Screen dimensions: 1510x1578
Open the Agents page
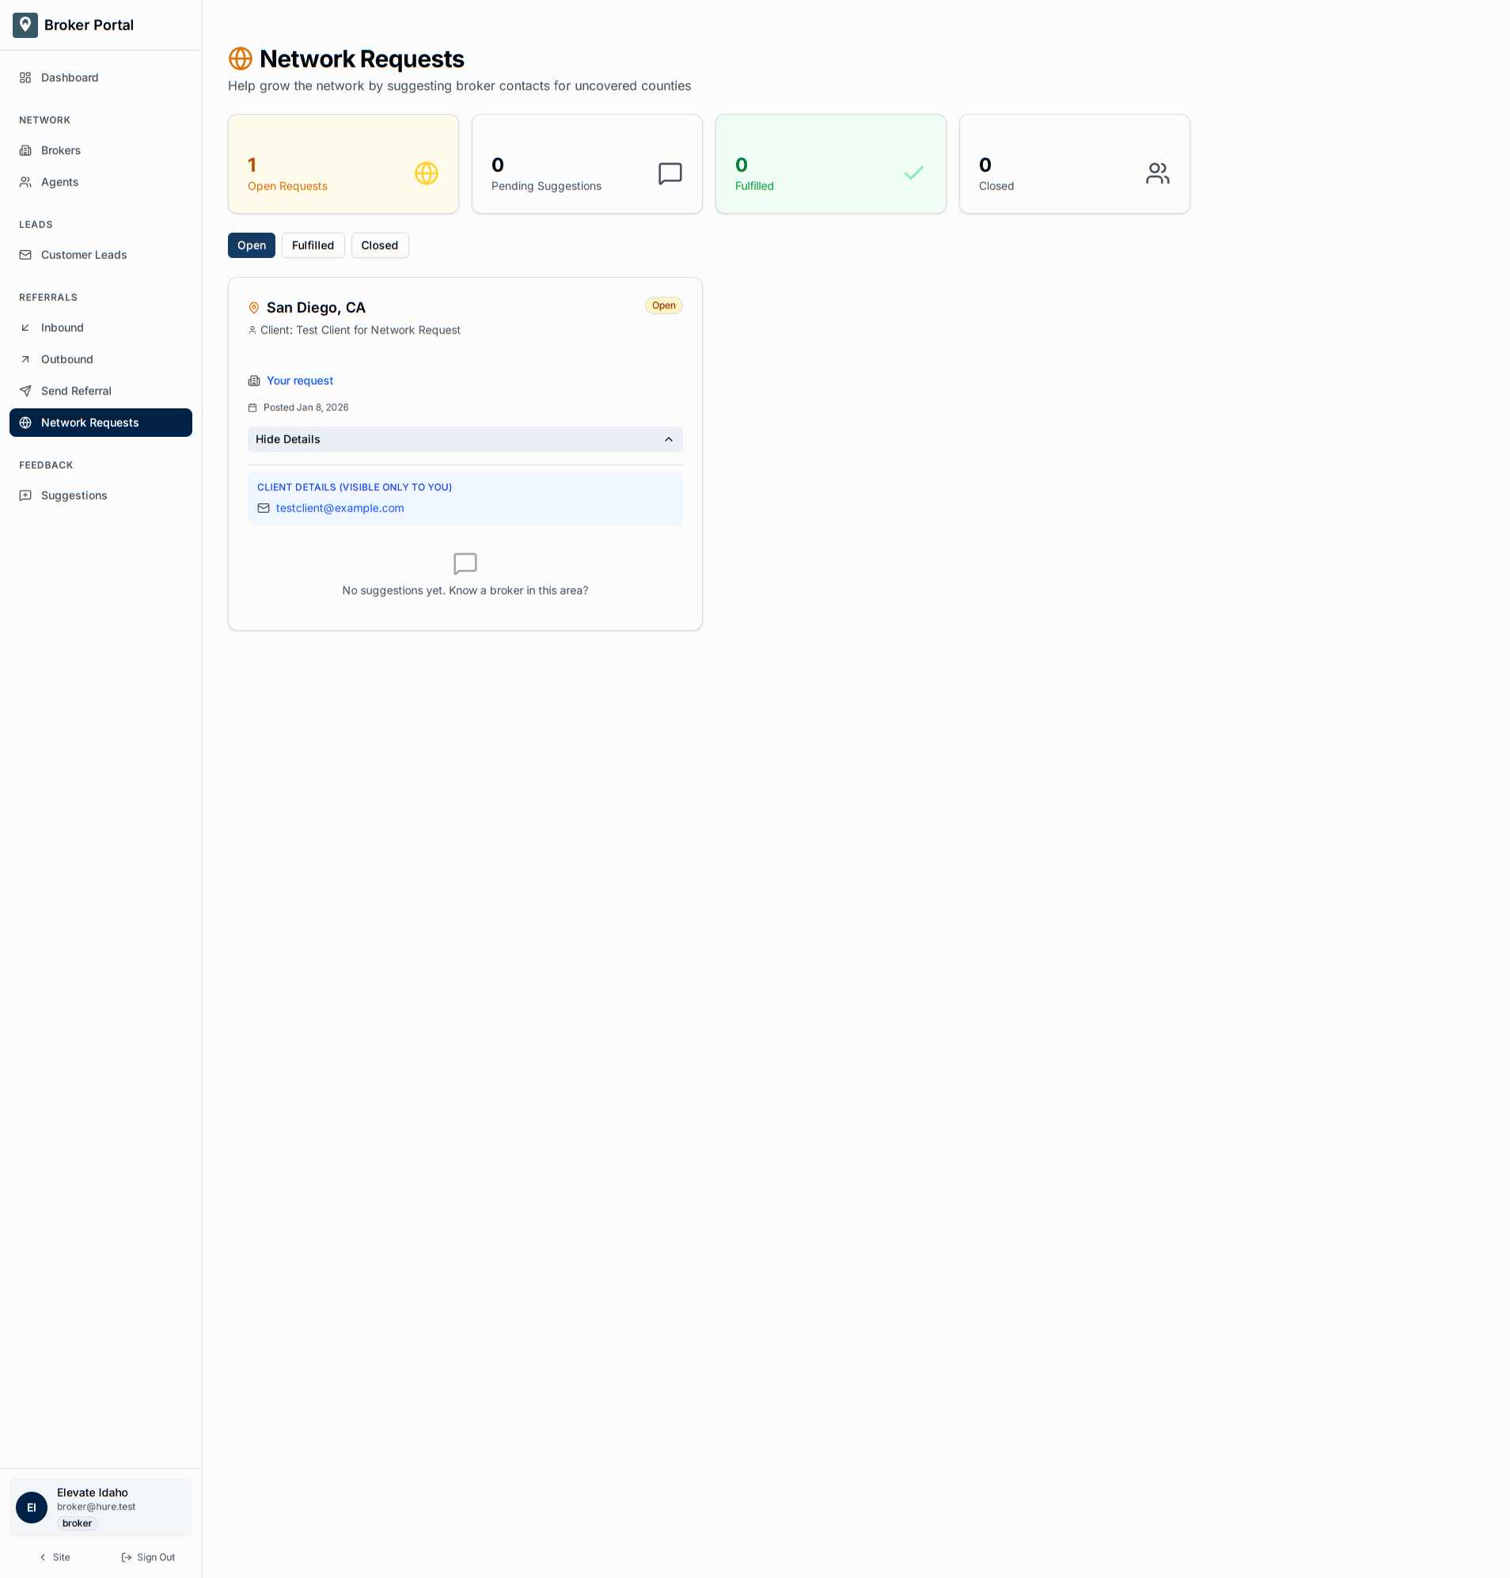59,182
